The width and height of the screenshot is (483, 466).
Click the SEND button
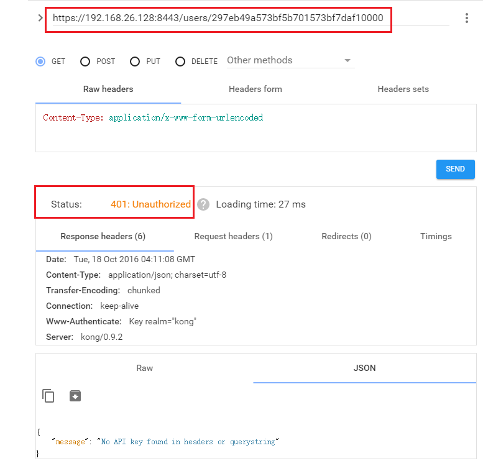tap(455, 169)
